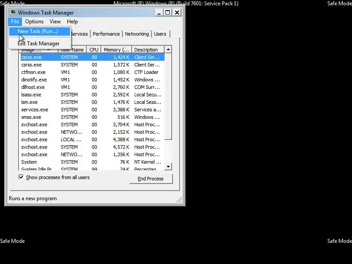
Task: Close the Task Manager window
Action: point(177,13)
